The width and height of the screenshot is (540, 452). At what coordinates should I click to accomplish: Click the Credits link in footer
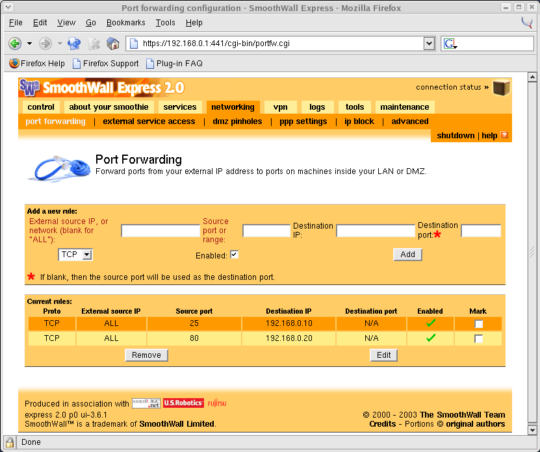[382, 424]
